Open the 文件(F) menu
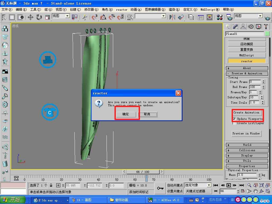Image resolution: width=272 pixels, height=204 pixels. (7, 10)
